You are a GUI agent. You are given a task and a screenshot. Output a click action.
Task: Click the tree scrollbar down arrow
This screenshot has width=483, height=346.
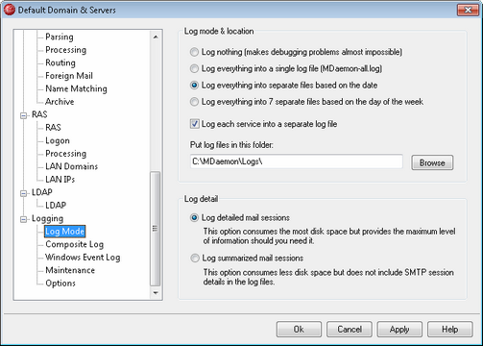[156, 293]
